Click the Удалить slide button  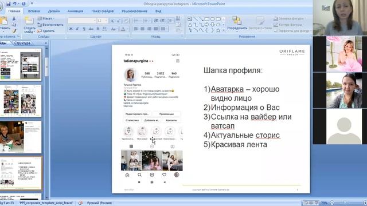coord(46,30)
